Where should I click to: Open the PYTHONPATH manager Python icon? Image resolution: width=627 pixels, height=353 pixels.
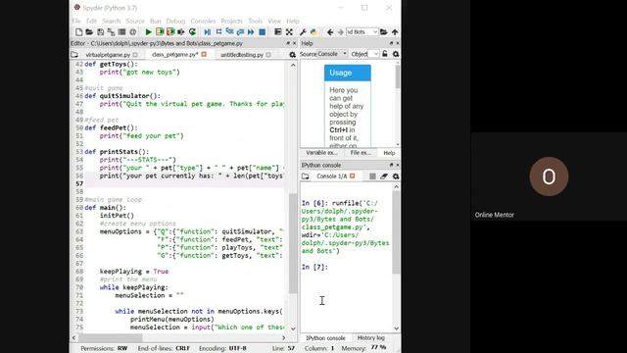tap(313, 32)
